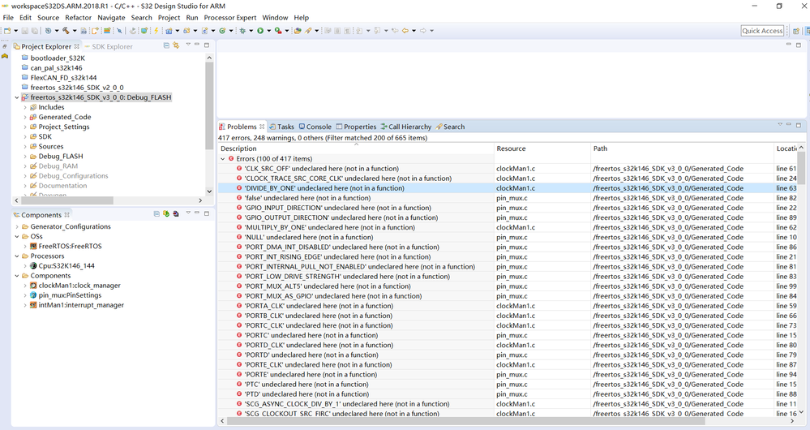
Task: Expand the Generator_Configurations folder
Action: tap(16, 227)
